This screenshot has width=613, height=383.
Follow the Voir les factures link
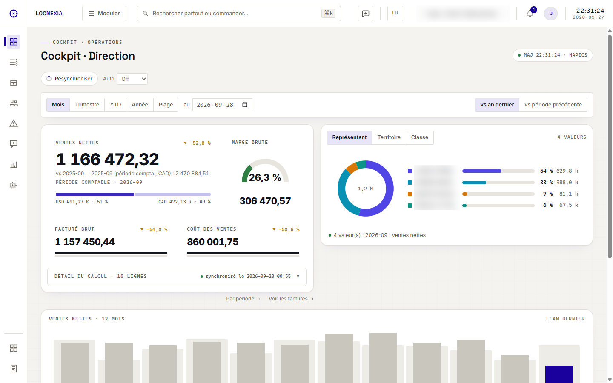click(x=291, y=299)
